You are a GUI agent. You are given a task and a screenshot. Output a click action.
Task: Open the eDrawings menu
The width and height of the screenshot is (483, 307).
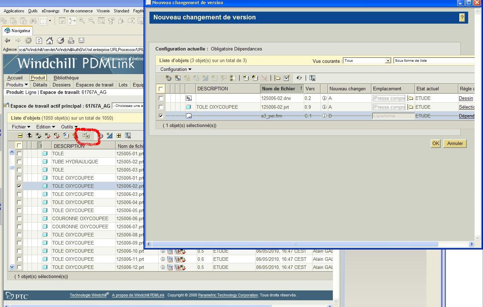51,11
